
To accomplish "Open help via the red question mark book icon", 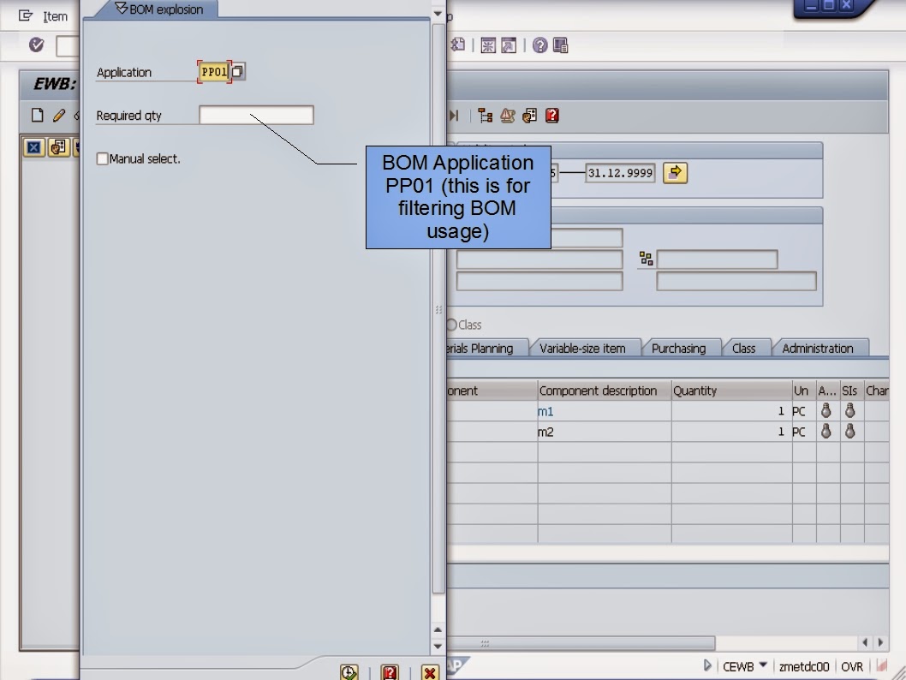I will coord(390,672).
